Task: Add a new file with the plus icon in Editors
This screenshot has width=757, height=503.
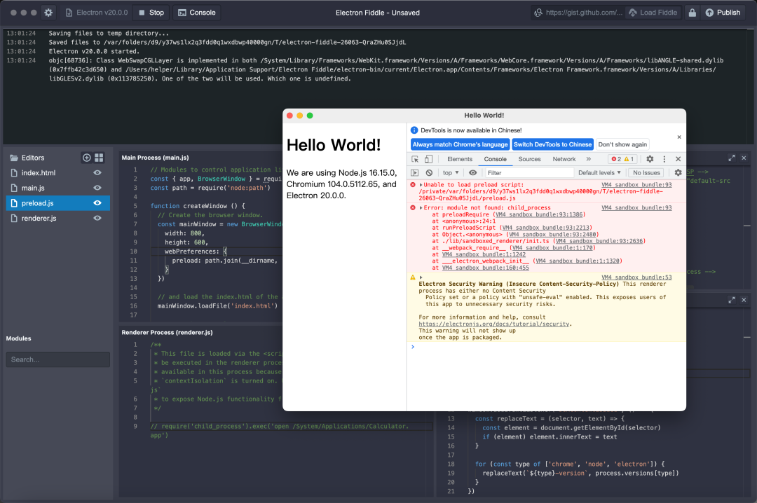Action: tap(86, 158)
